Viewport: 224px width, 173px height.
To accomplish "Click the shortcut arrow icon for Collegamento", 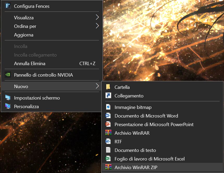I will coord(108,96).
